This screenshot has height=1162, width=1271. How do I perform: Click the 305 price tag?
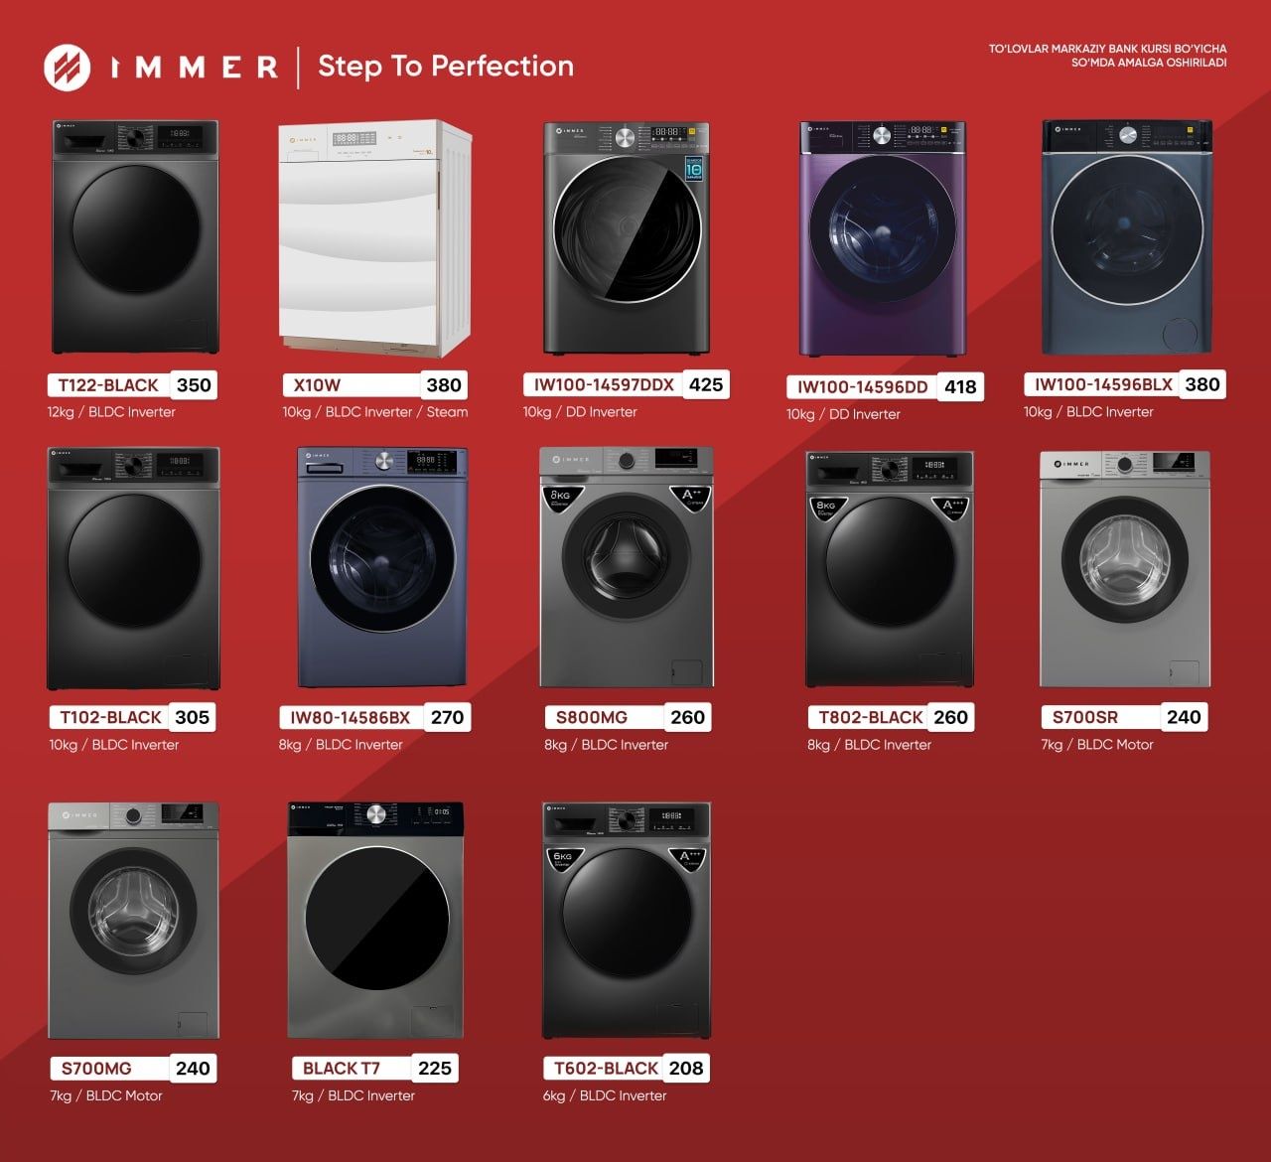pos(192,717)
